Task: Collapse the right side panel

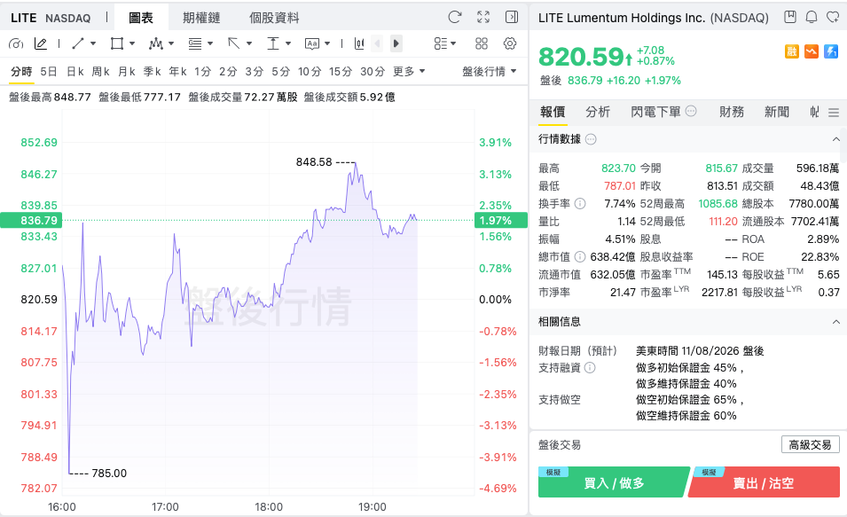Action: (x=512, y=17)
